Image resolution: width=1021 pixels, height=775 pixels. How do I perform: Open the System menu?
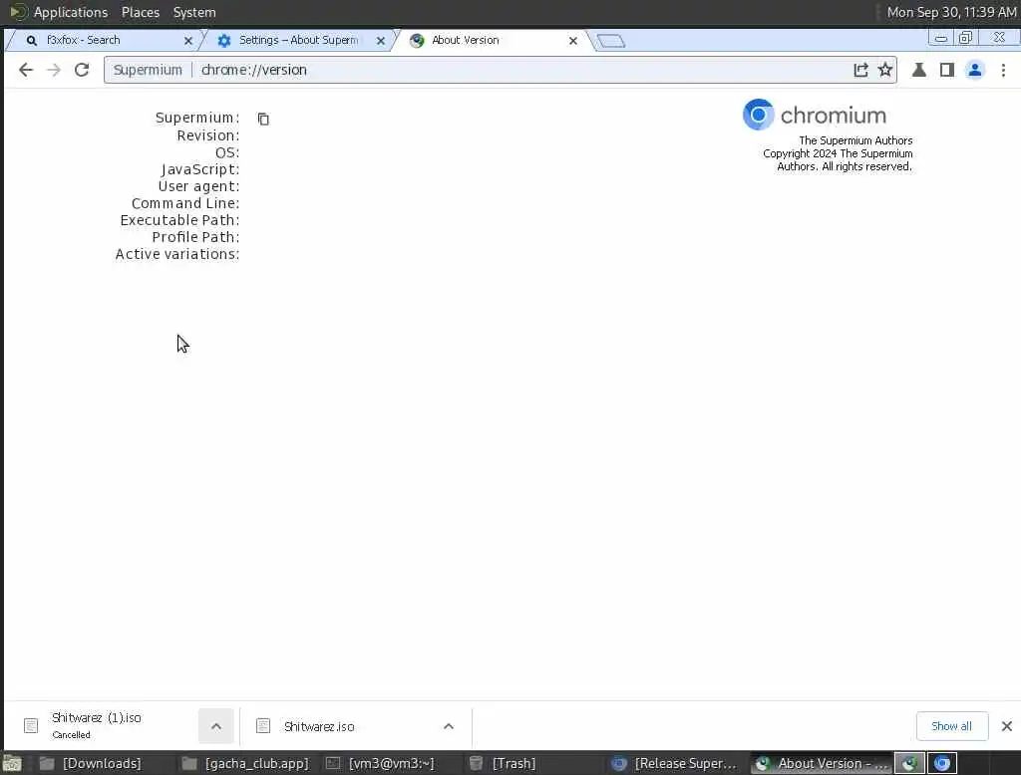(x=194, y=12)
